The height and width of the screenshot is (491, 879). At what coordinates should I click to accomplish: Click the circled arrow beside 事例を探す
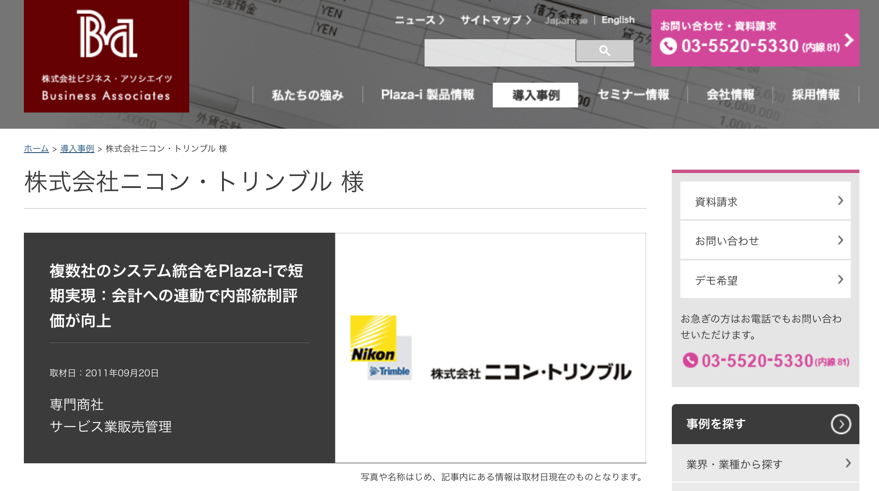[x=841, y=424]
